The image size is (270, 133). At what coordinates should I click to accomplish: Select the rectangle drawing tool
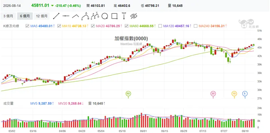point(114,16)
